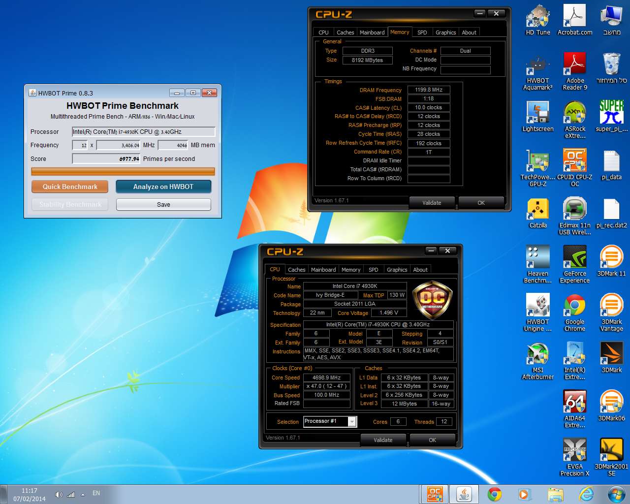The height and width of the screenshot is (504, 630).
Task: Open Graphics tab in lower CPU-Z window
Action: tap(397, 270)
